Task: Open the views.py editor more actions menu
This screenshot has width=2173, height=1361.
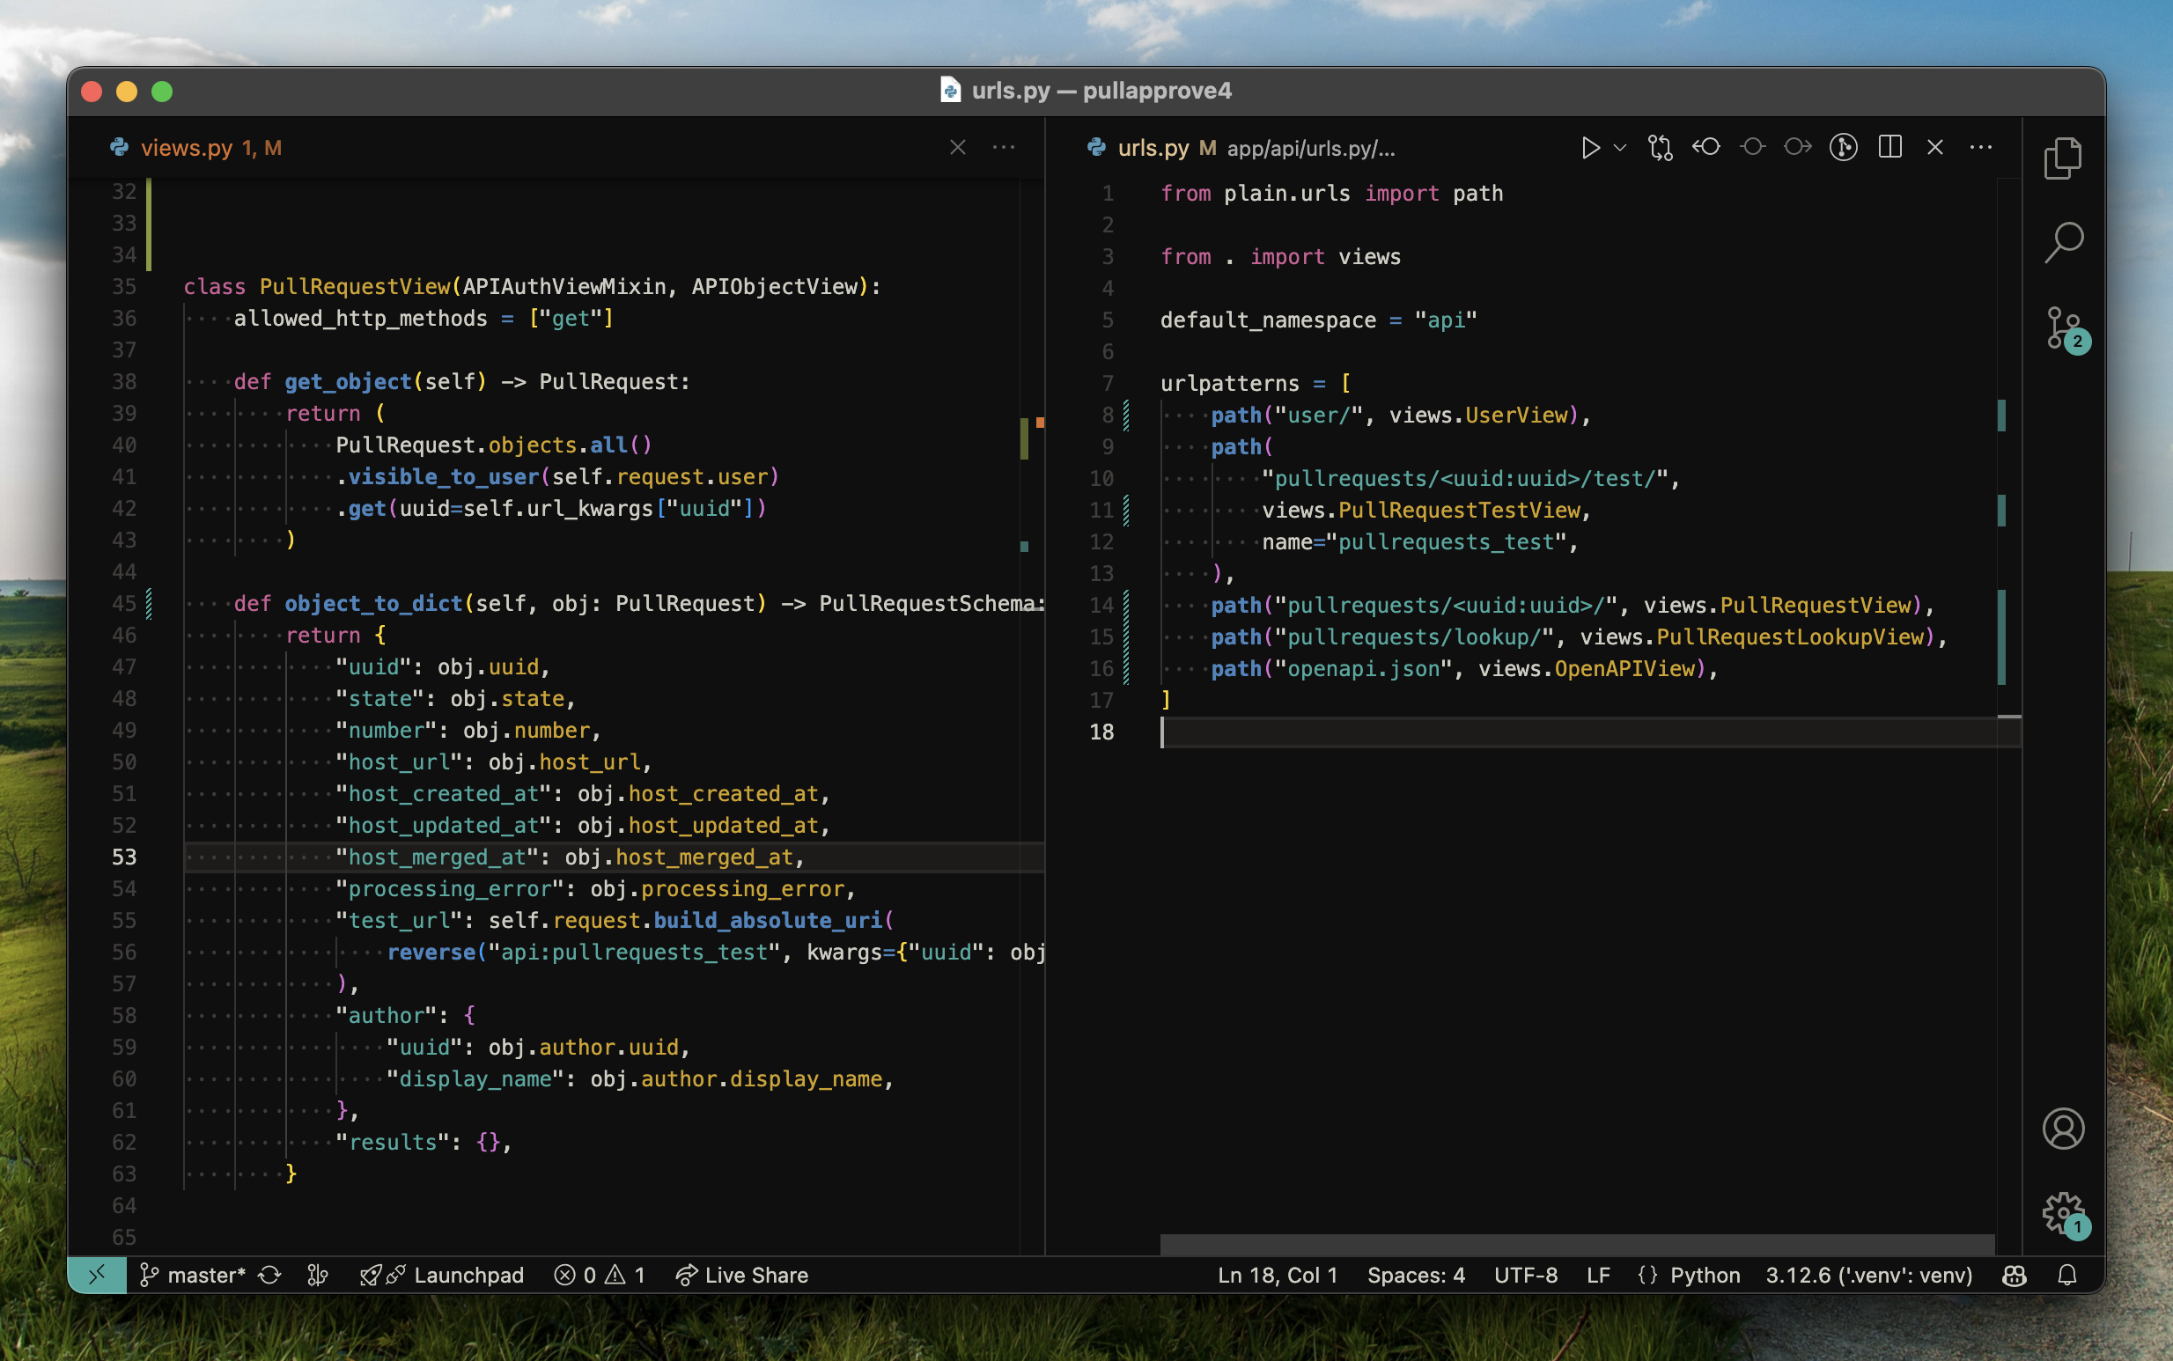Action: (x=1003, y=148)
